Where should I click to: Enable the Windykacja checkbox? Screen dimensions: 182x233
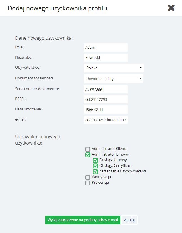[x=88, y=177]
